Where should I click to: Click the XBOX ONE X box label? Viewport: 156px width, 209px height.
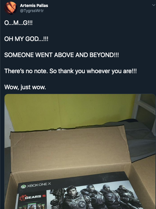(x=39, y=185)
